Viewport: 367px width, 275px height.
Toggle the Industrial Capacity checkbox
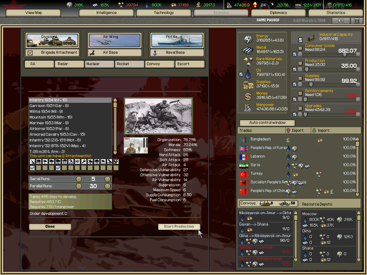pyautogui.click(x=300, y=39)
